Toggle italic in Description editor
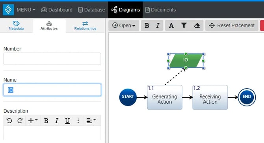The image size is (264, 143). (57, 121)
